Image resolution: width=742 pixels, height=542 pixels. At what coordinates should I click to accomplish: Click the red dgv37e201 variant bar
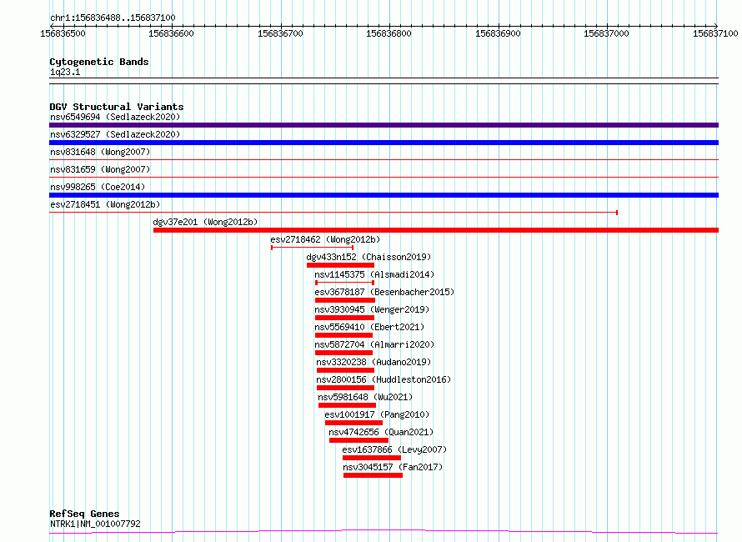tap(436, 230)
